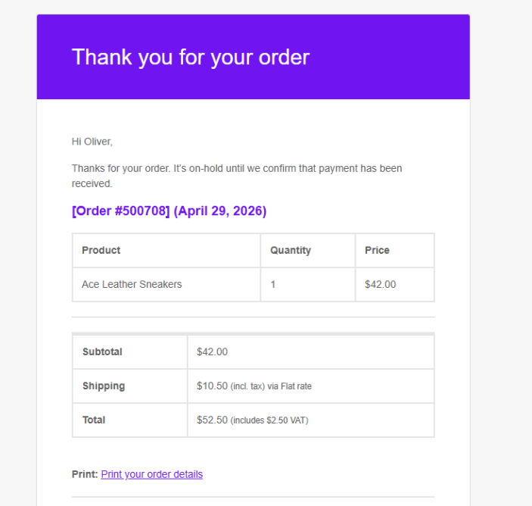The height and width of the screenshot is (506, 532).
Task: Click the quantity value 1 cell
Action: click(273, 285)
